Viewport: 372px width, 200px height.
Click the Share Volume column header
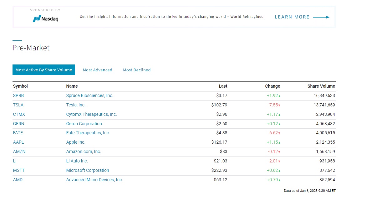(321, 86)
